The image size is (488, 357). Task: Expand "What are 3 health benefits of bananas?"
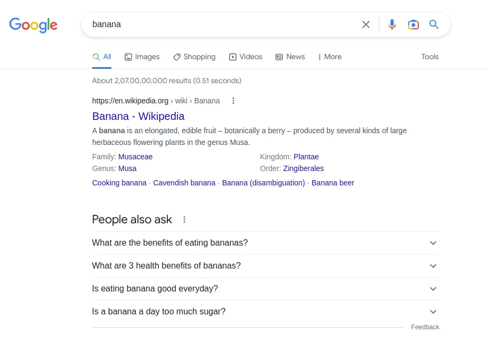(x=265, y=266)
